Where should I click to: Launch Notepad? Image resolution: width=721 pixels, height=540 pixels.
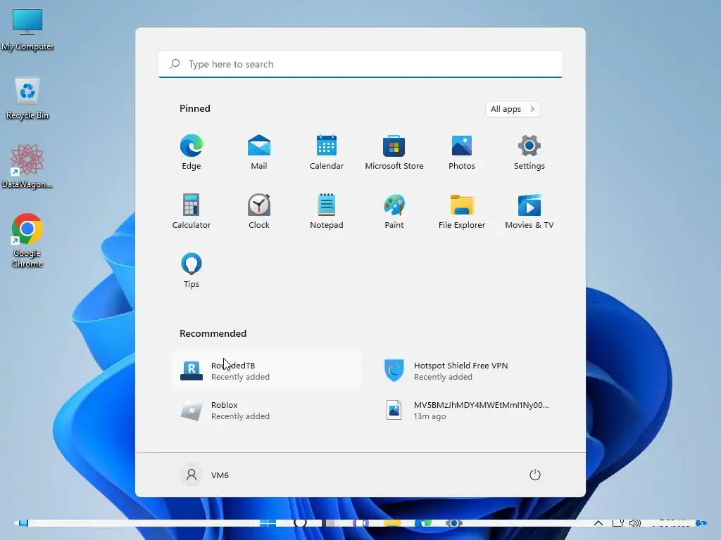pyautogui.click(x=327, y=211)
